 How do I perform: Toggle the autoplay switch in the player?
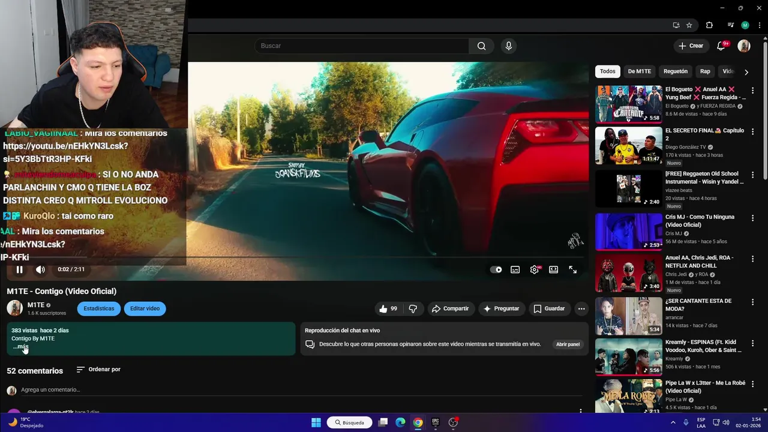coord(496,270)
